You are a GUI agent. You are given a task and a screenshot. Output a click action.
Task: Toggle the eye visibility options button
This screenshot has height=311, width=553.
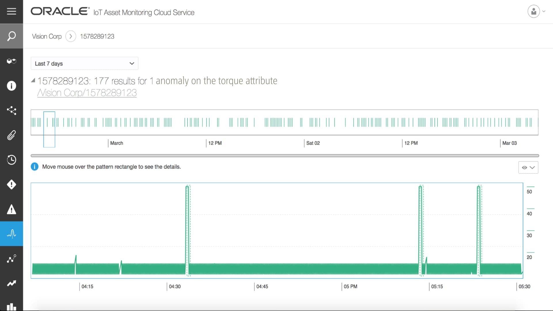point(528,168)
